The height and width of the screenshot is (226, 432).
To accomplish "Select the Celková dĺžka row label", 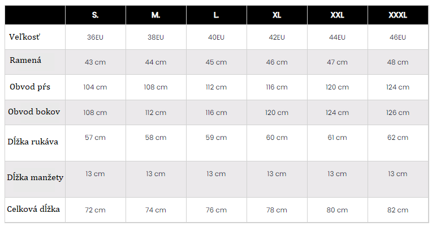I will [33, 209].
